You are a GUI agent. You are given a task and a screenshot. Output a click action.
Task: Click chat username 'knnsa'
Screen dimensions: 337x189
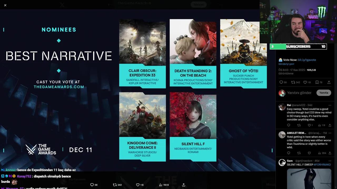tap(11, 170)
